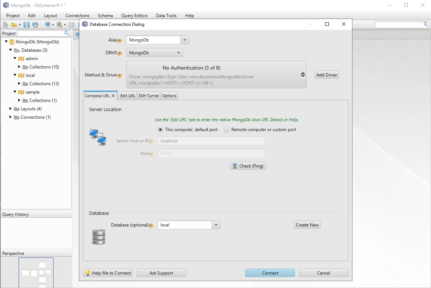Viewport: 431px width, 288px height.
Task: Click the New project file icon
Action: point(5,25)
